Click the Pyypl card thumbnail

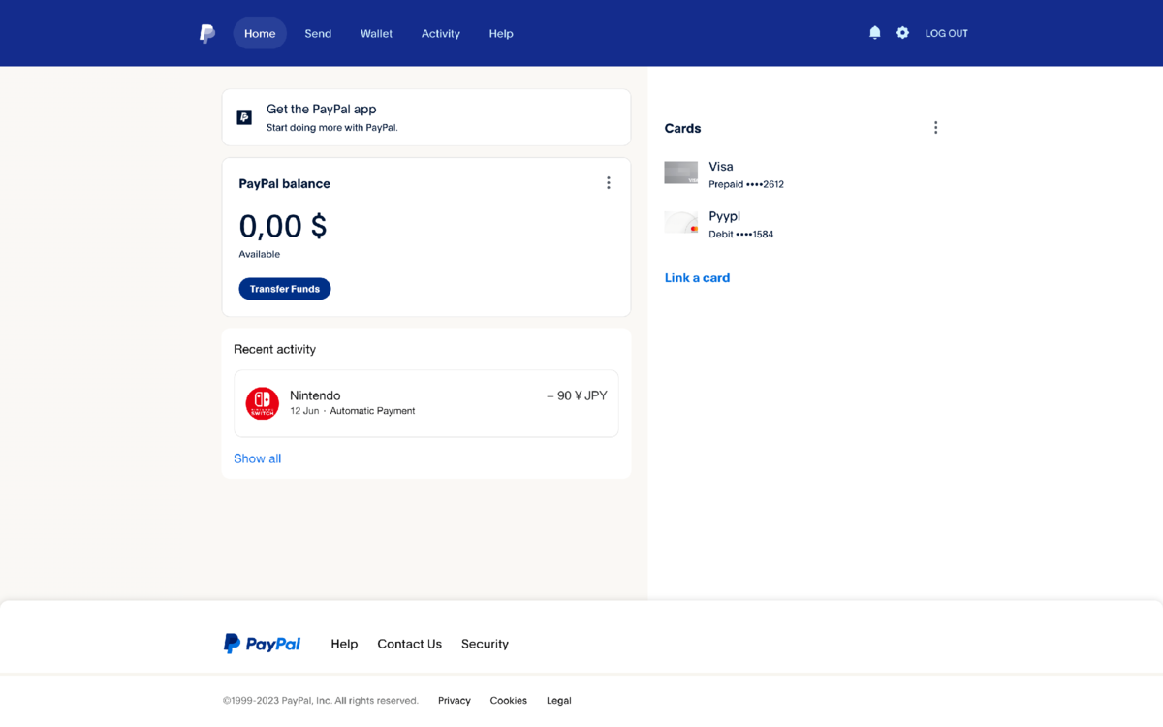point(681,223)
